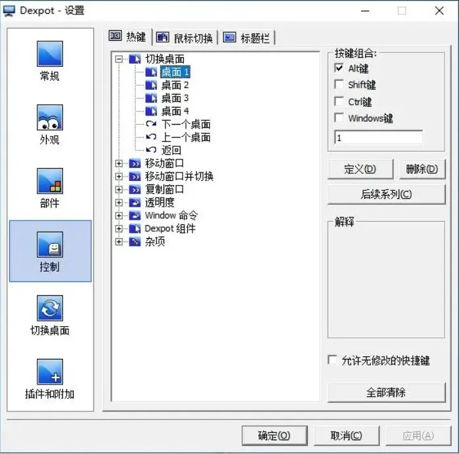
Task: Select the 桌面 2 tree item
Action: click(x=175, y=85)
